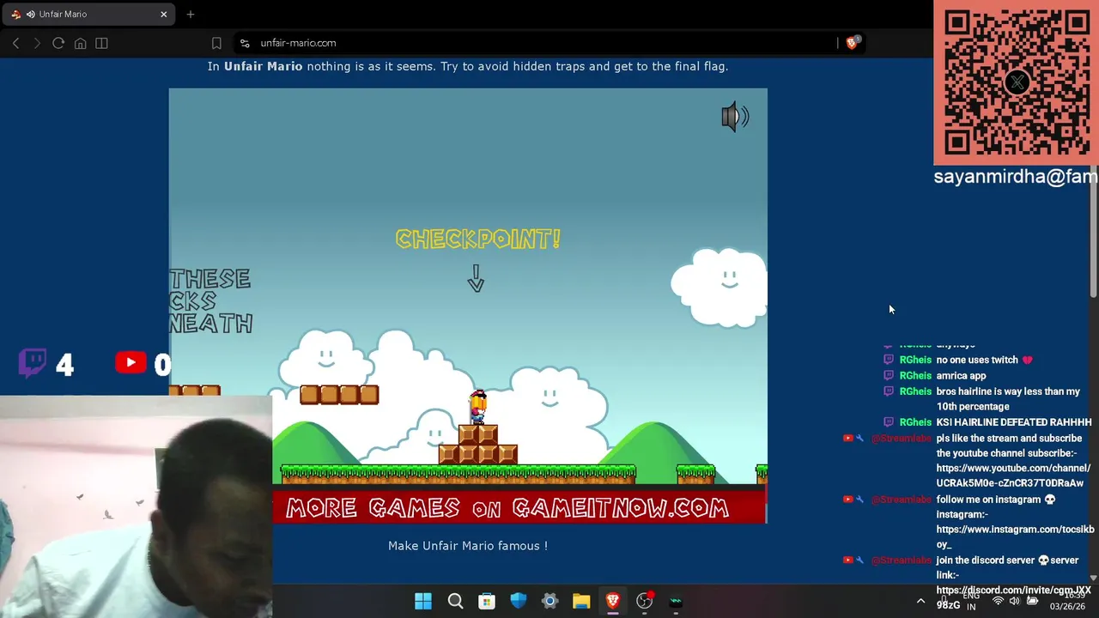Open the battery tray icon
The height and width of the screenshot is (618, 1099).
(1032, 602)
